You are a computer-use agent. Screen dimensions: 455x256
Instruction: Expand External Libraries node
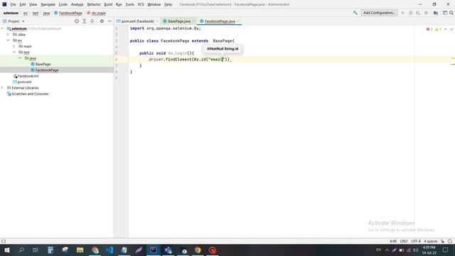pyautogui.click(x=3, y=87)
